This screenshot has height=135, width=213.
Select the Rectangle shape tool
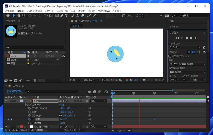click(x=57, y=15)
